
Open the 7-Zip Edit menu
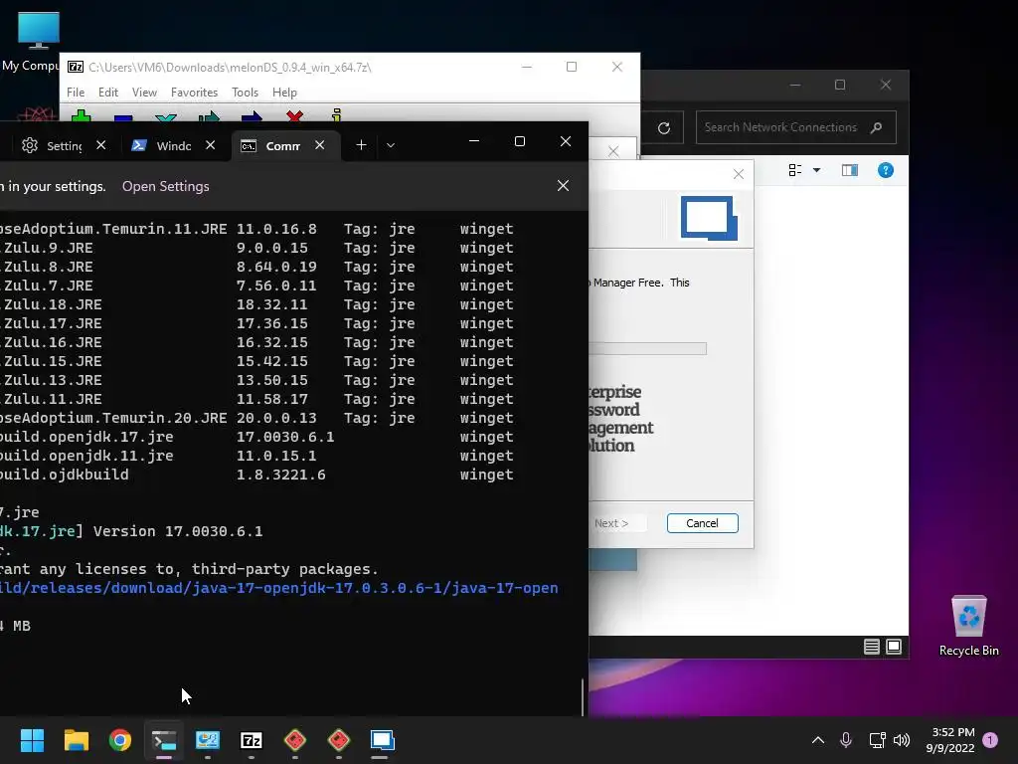click(107, 93)
